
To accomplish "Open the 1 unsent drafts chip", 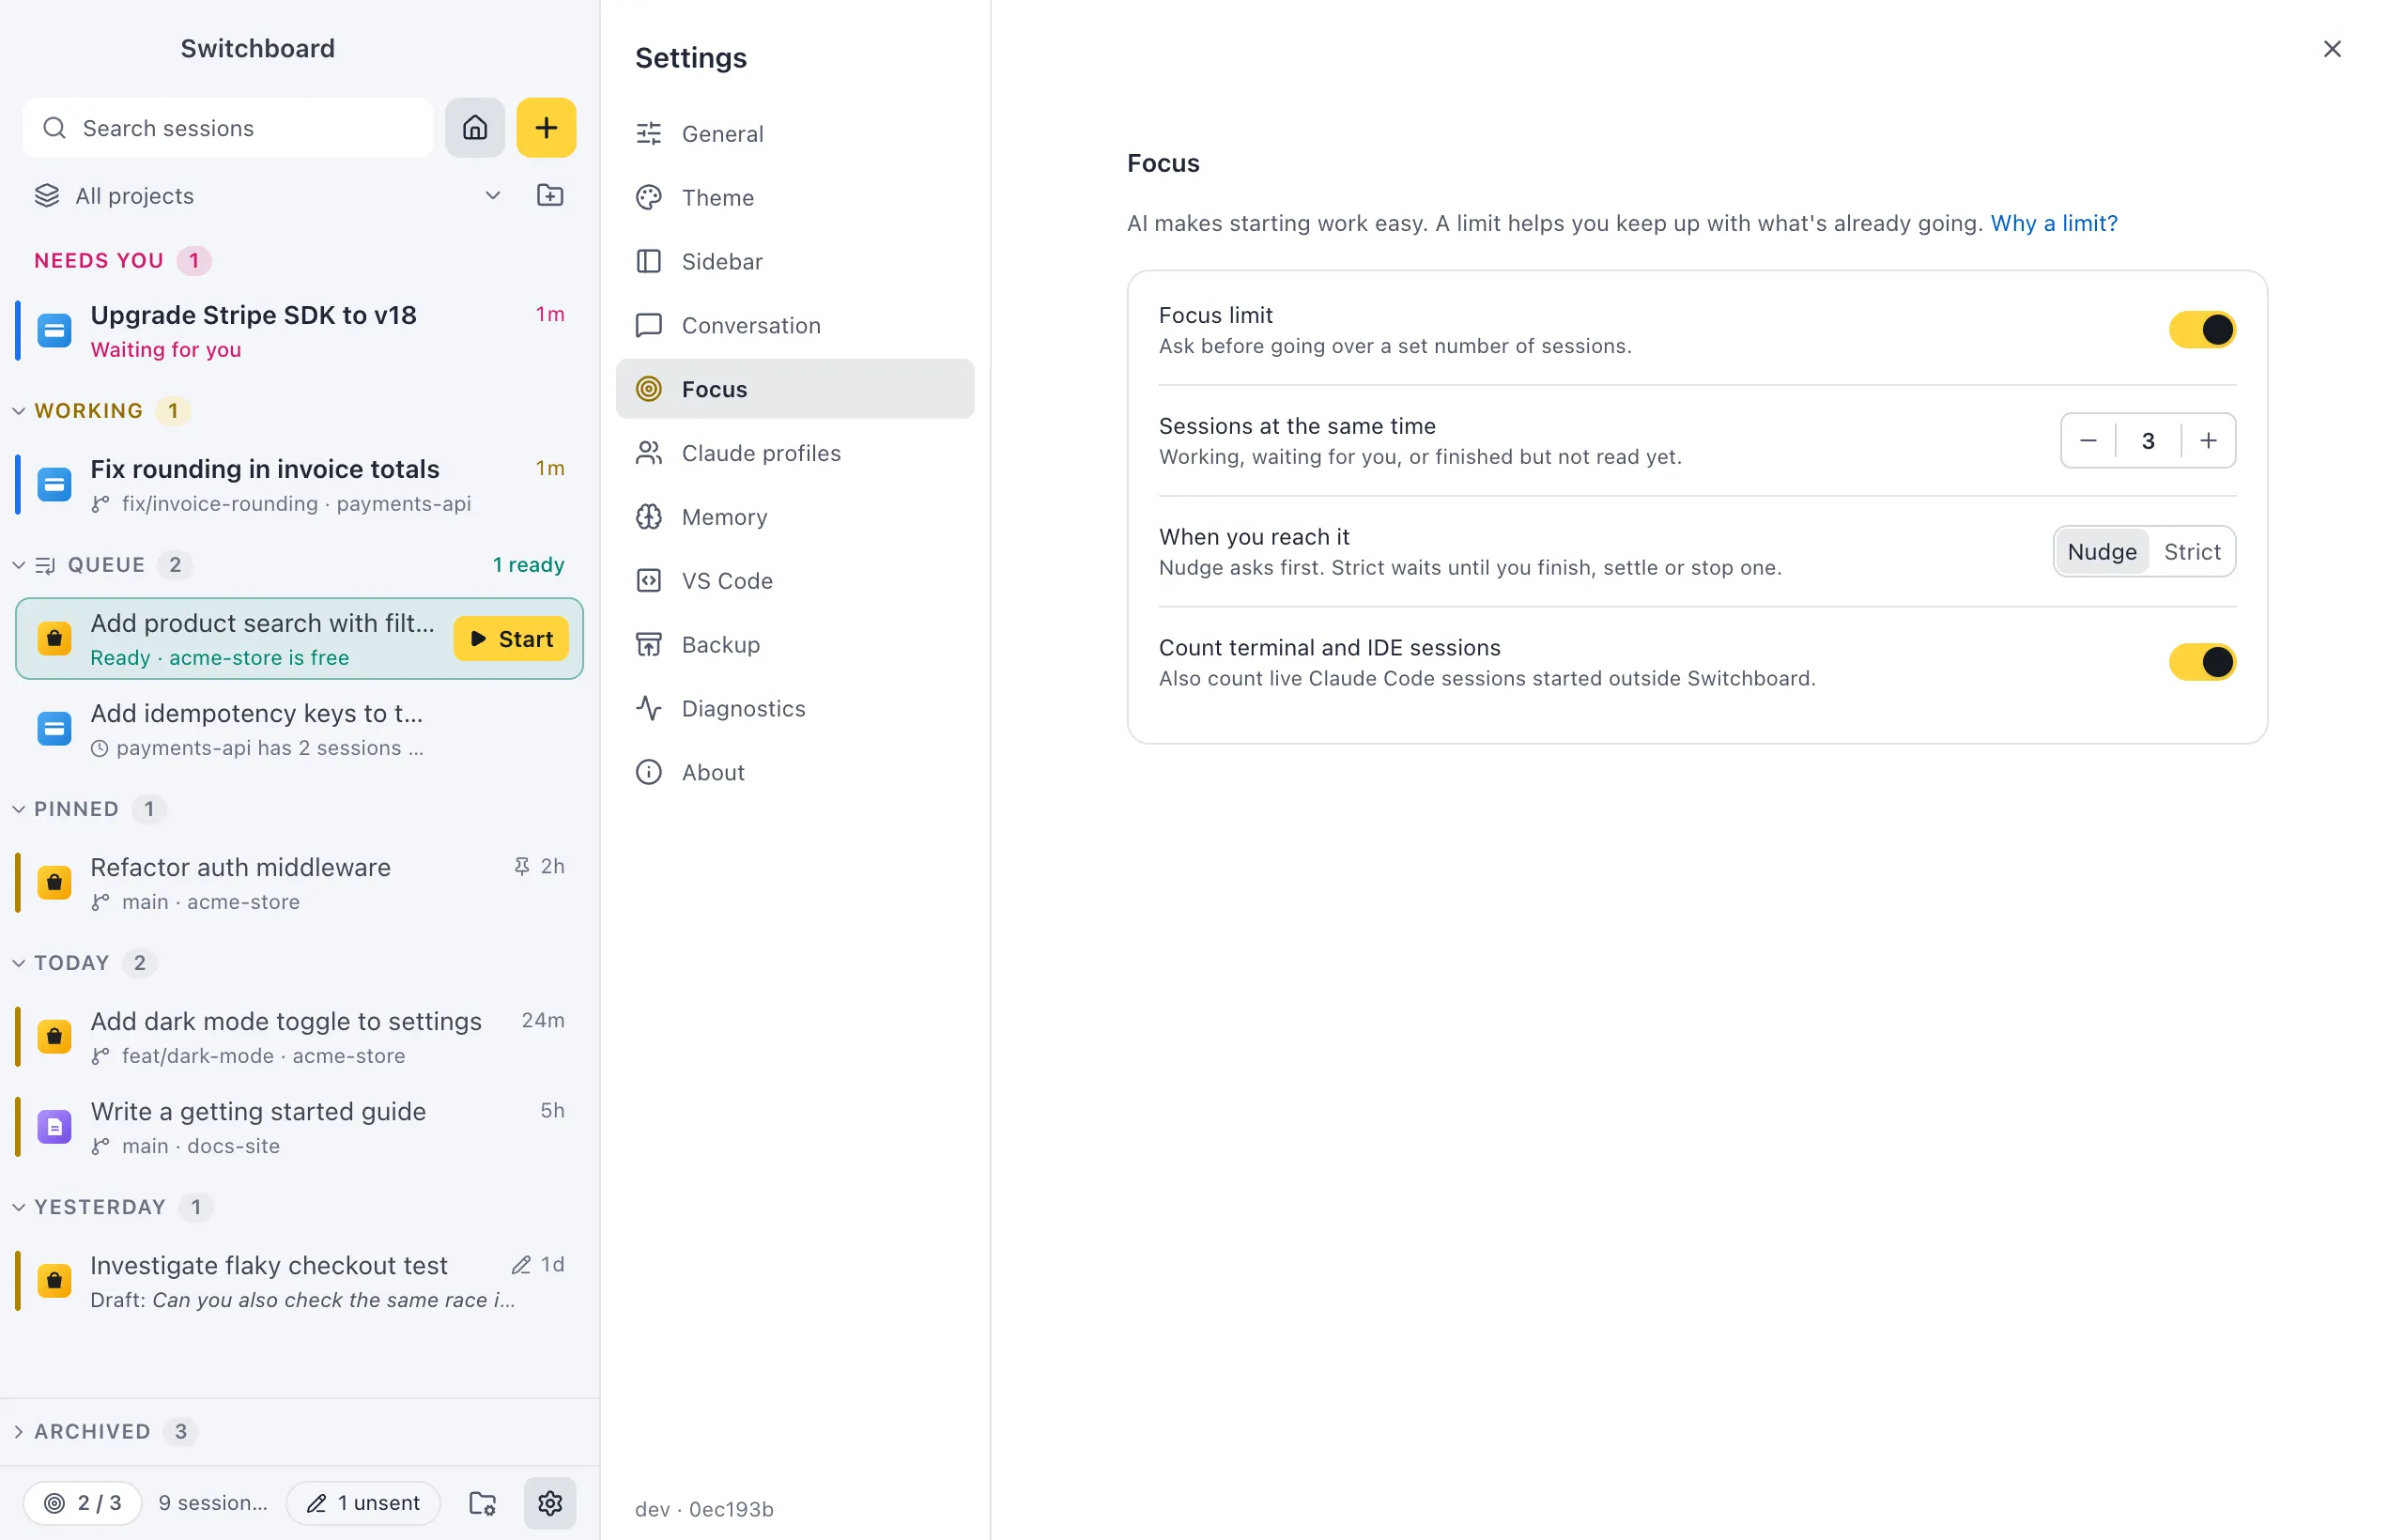I will [363, 1502].
